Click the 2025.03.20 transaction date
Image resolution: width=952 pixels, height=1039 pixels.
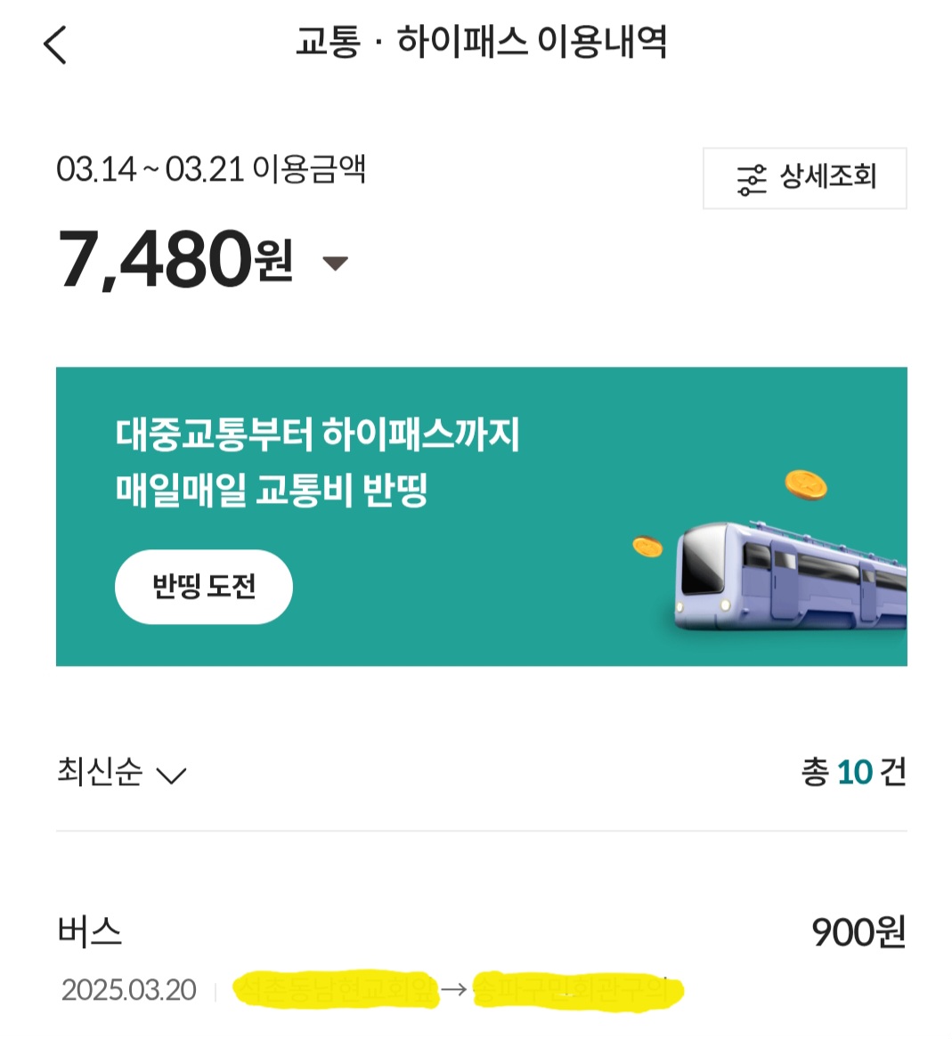tap(129, 990)
